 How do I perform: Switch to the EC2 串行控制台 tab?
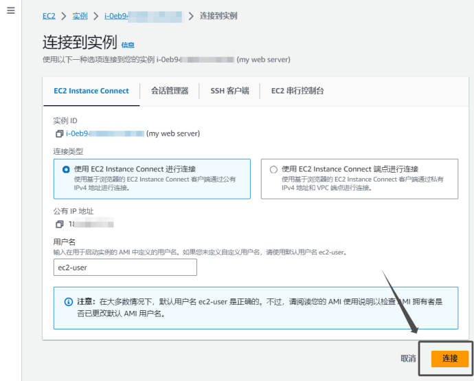297,91
